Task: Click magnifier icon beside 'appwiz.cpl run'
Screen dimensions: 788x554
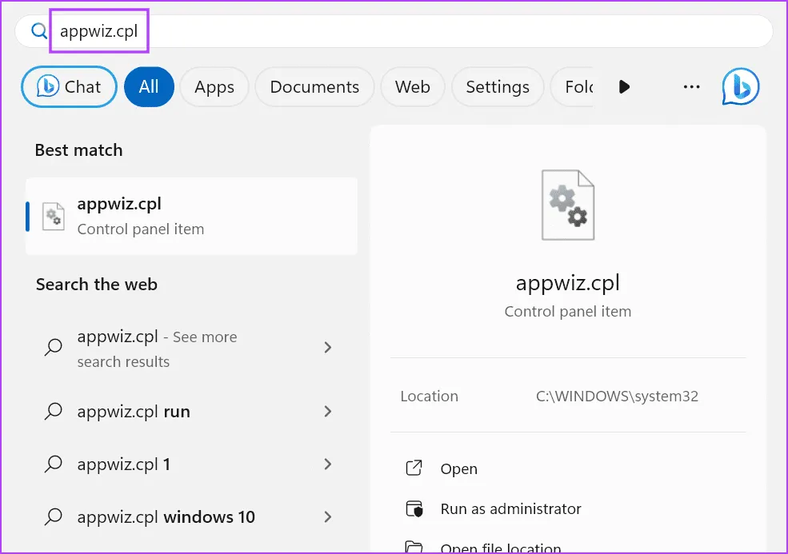Action: point(54,412)
